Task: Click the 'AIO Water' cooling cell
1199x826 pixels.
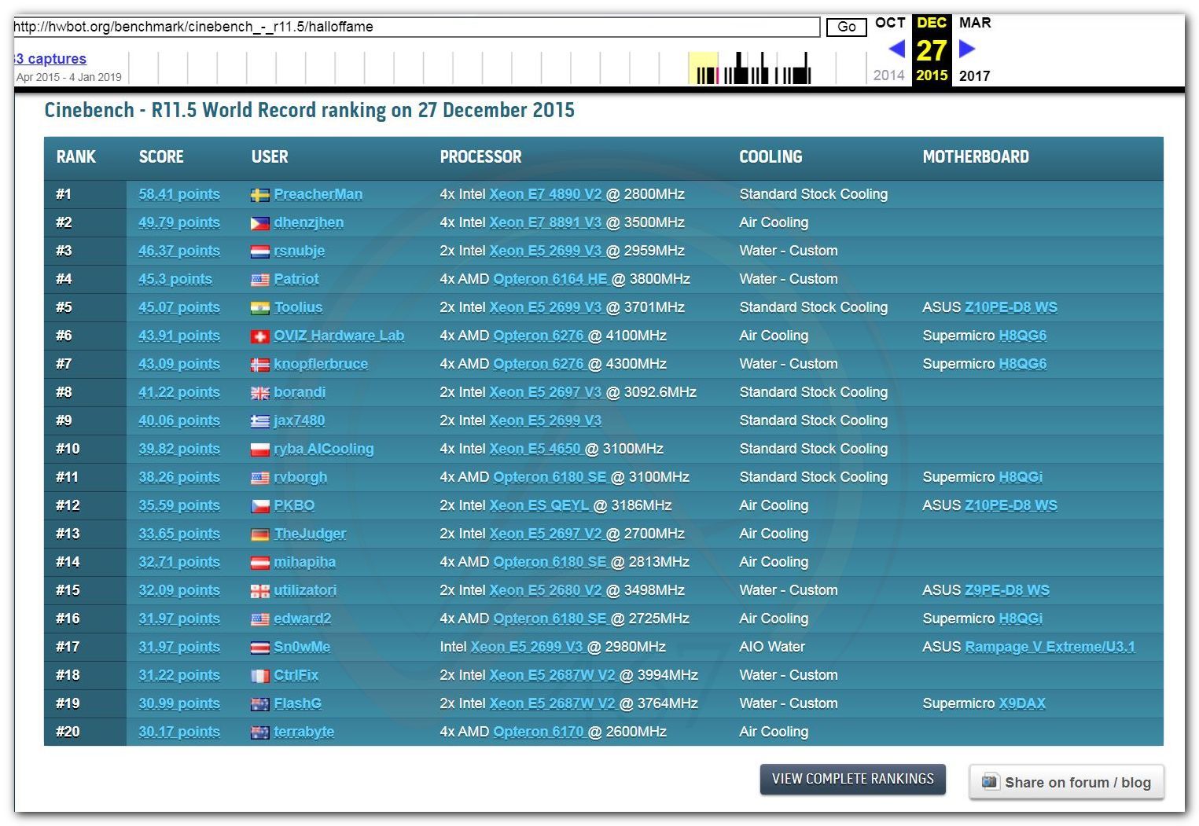Action: [772, 648]
